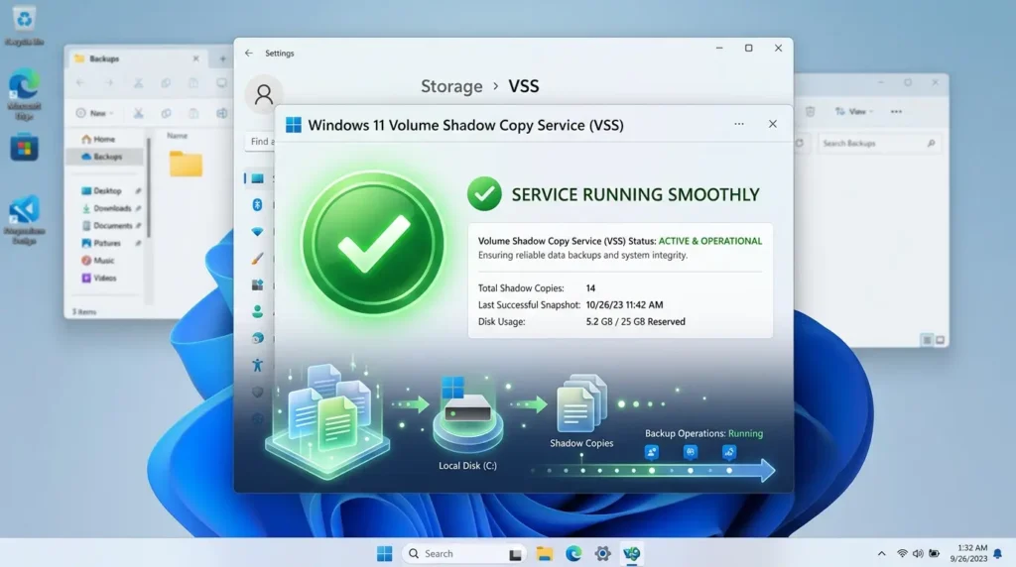Open See more (…) in right Explorer window

click(x=896, y=112)
